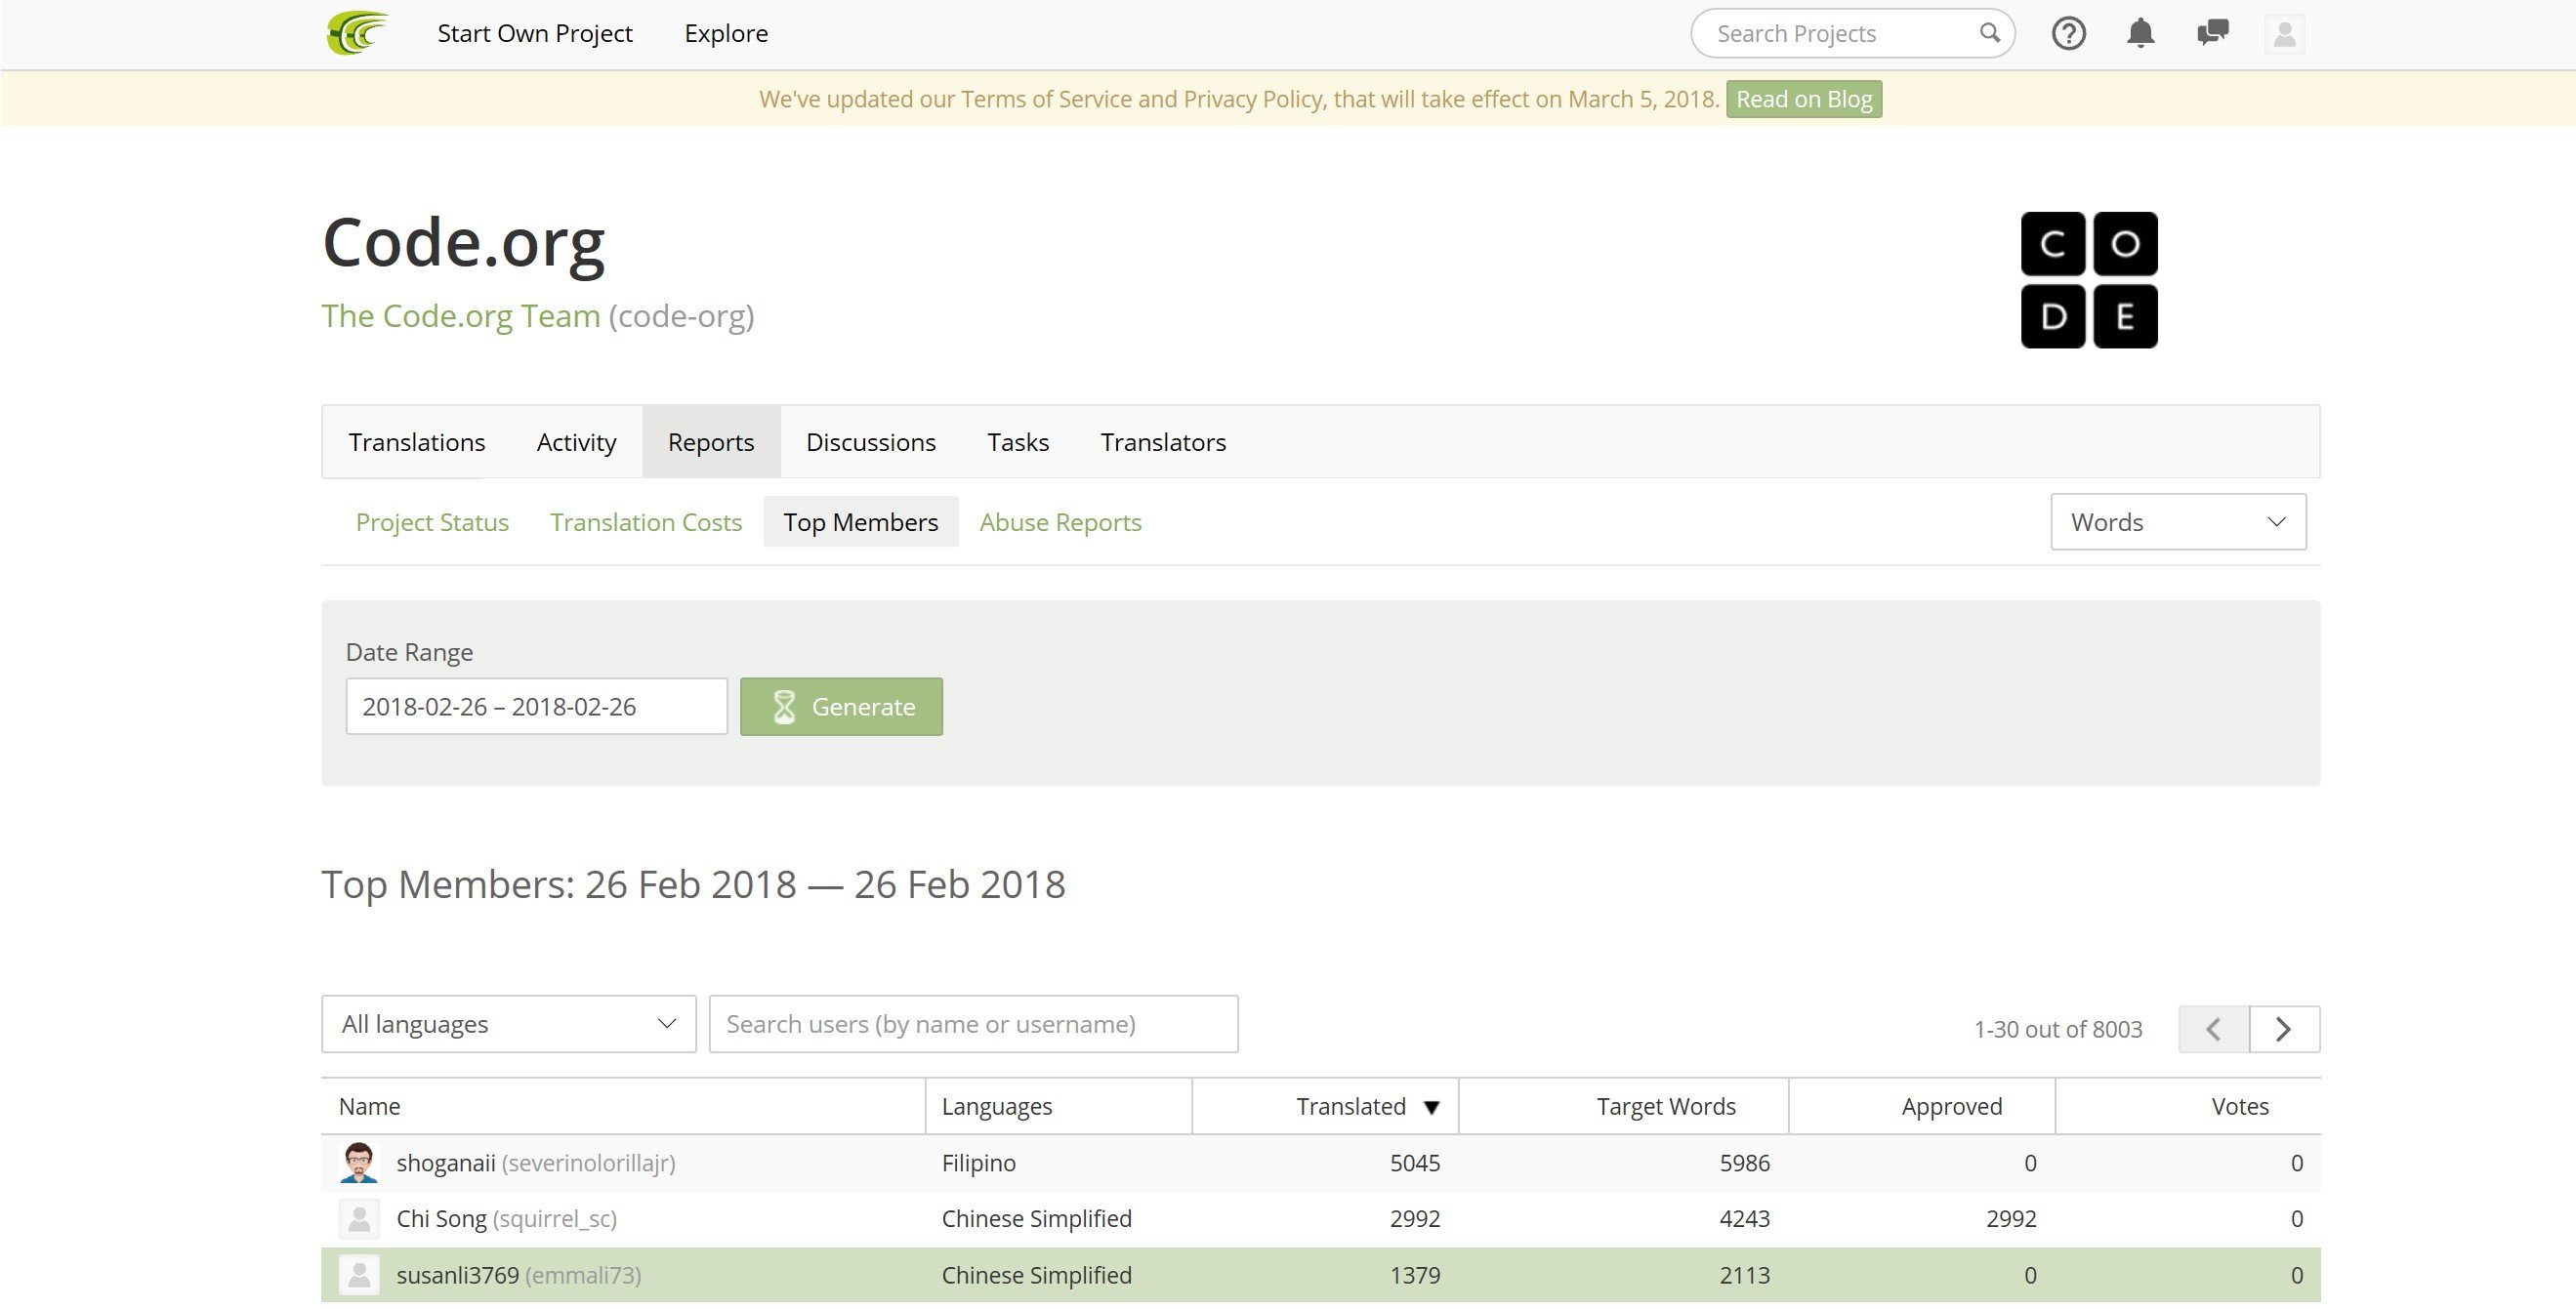Click the 1379 translated value
The height and width of the screenshot is (1309, 2576).
coord(1415,1276)
